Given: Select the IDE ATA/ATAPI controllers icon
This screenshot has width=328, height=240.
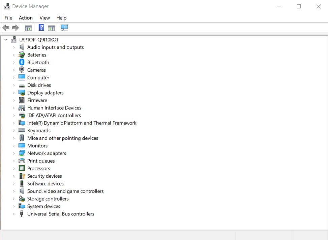Looking at the screenshot, I should [x=22, y=115].
